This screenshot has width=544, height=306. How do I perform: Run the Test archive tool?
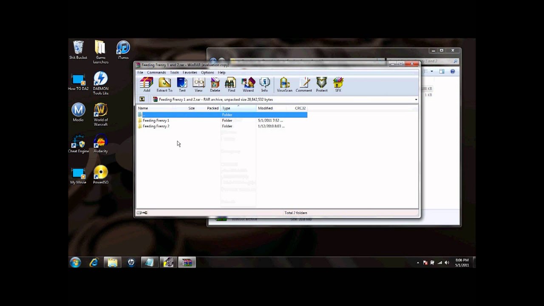(182, 85)
